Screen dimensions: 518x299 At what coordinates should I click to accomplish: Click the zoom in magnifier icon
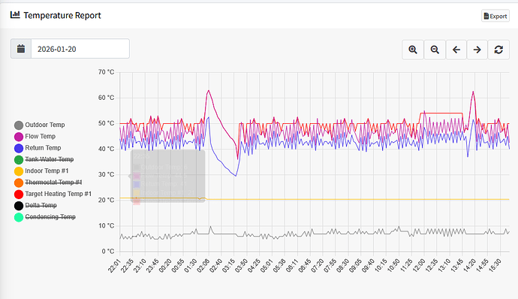point(413,50)
